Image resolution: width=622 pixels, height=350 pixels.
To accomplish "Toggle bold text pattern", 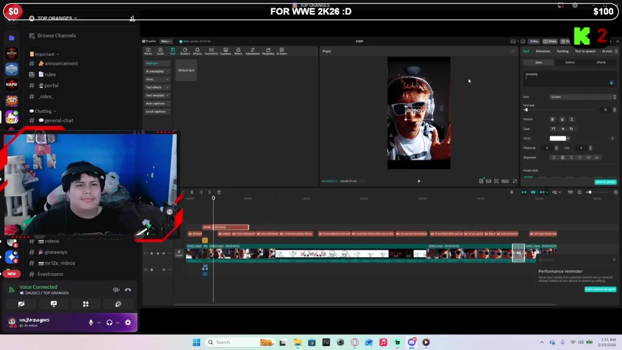I will [x=553, y=119].
